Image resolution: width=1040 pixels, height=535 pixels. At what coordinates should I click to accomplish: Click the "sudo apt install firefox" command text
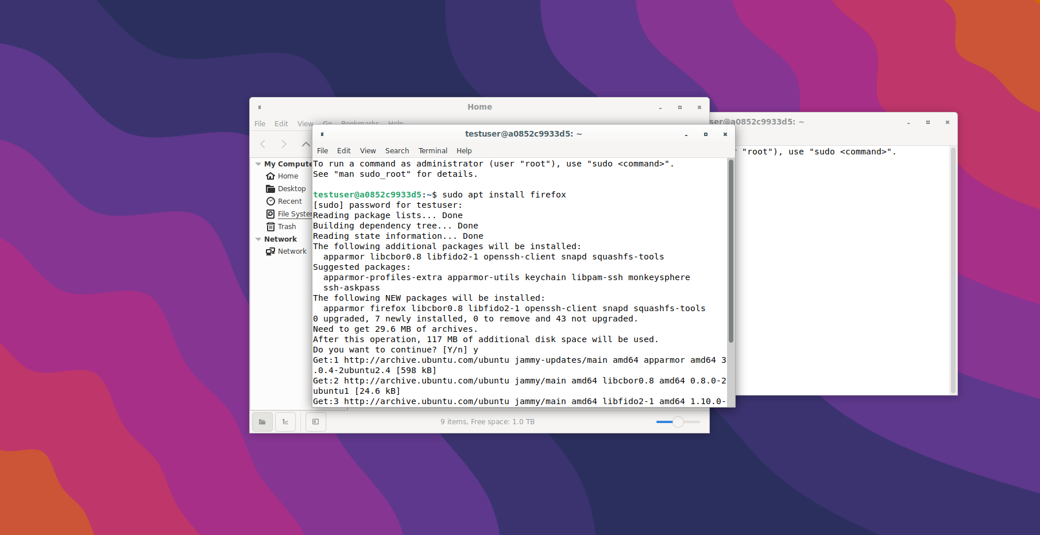pyautogui.click(x=504, y=195)
